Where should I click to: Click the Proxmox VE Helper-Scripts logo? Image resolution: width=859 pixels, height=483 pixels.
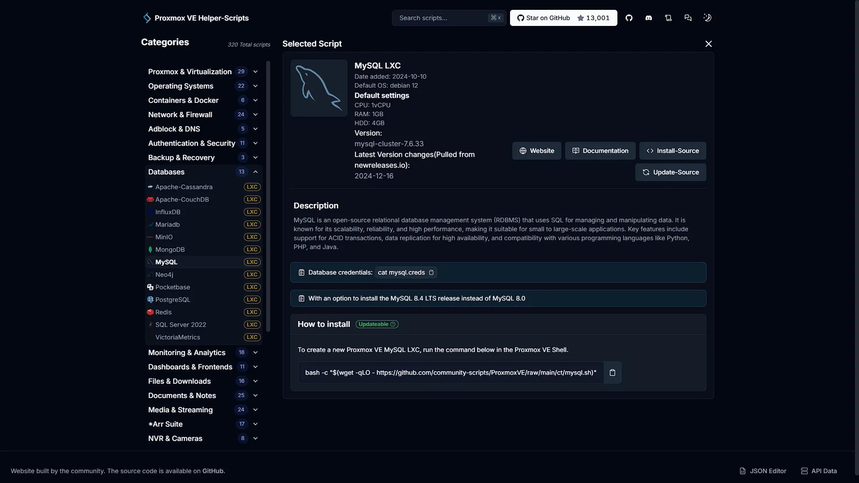click(x=196, y=18)
